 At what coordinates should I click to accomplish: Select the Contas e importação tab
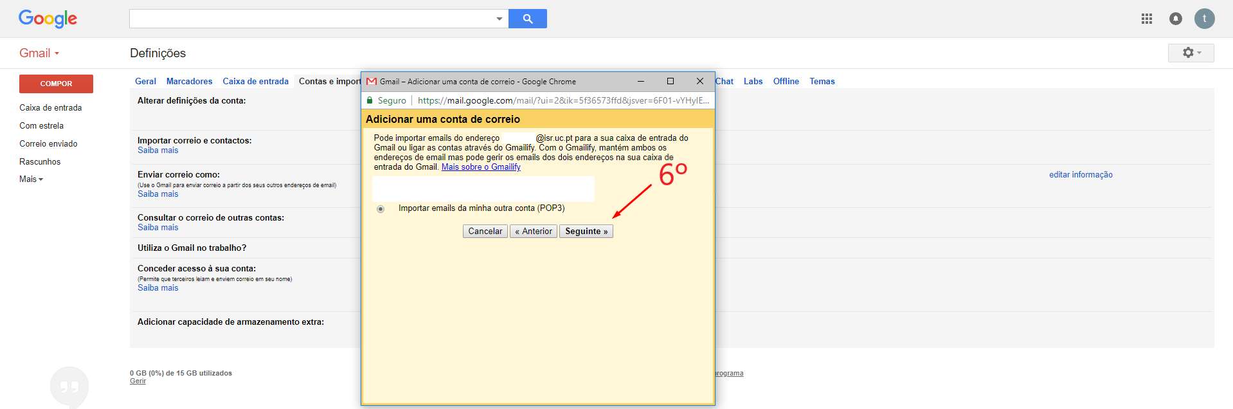click(329, 81)
